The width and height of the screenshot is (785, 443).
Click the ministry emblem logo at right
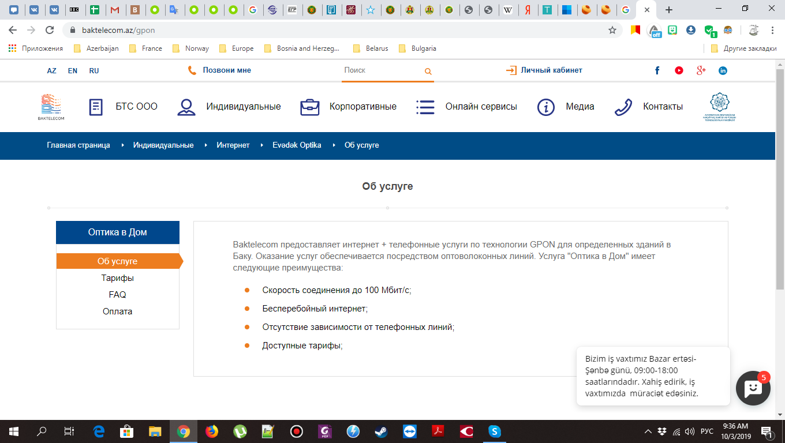coord(719,107)
